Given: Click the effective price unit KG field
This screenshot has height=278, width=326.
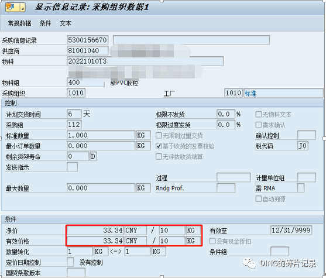Looking at the screenshot, I should 193,241.
